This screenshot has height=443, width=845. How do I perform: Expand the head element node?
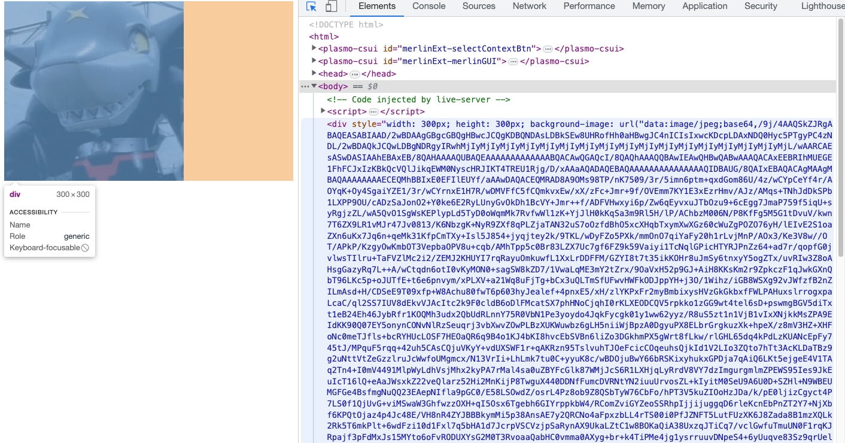tap(314, 74)
